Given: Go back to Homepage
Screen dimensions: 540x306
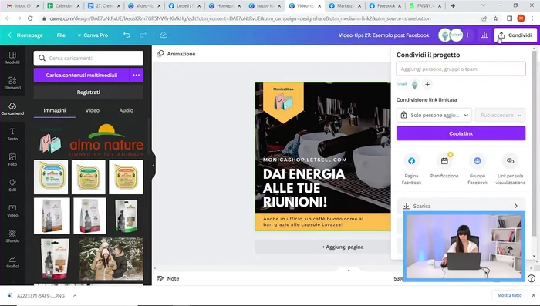Looking at the screenshot, I should tap(25, 35).
